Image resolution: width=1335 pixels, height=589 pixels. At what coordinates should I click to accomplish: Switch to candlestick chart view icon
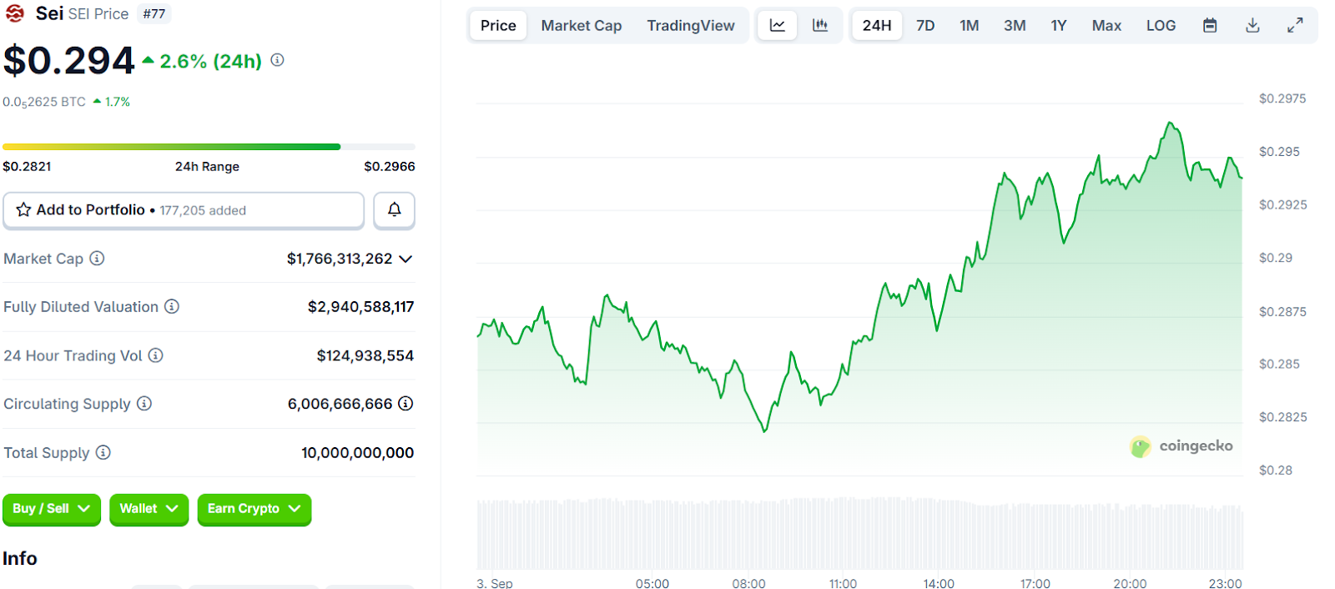click(820, 26)
